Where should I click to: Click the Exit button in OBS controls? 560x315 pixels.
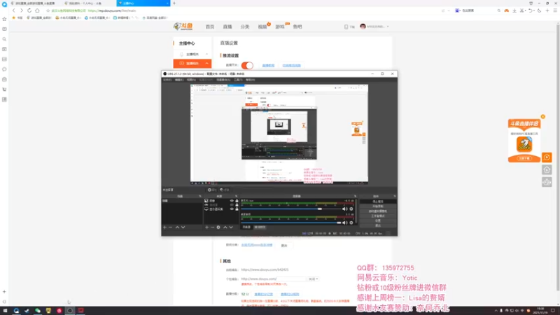point(378,225)
